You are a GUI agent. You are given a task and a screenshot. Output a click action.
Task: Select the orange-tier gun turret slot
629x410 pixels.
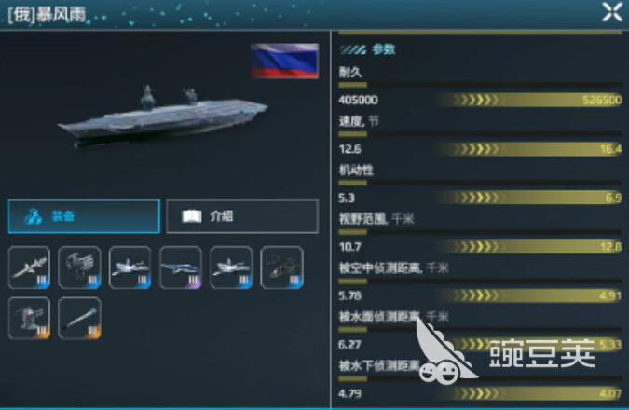click(x=29, y=318)
